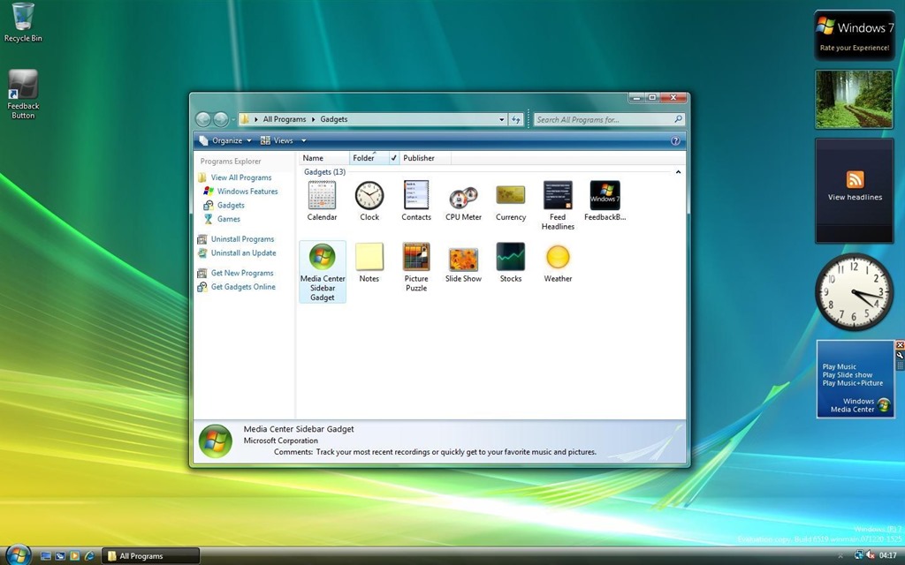Select Media Center Sidebar Gadget icon
This screenshot has height=565, width=905.
pos(322,257)
